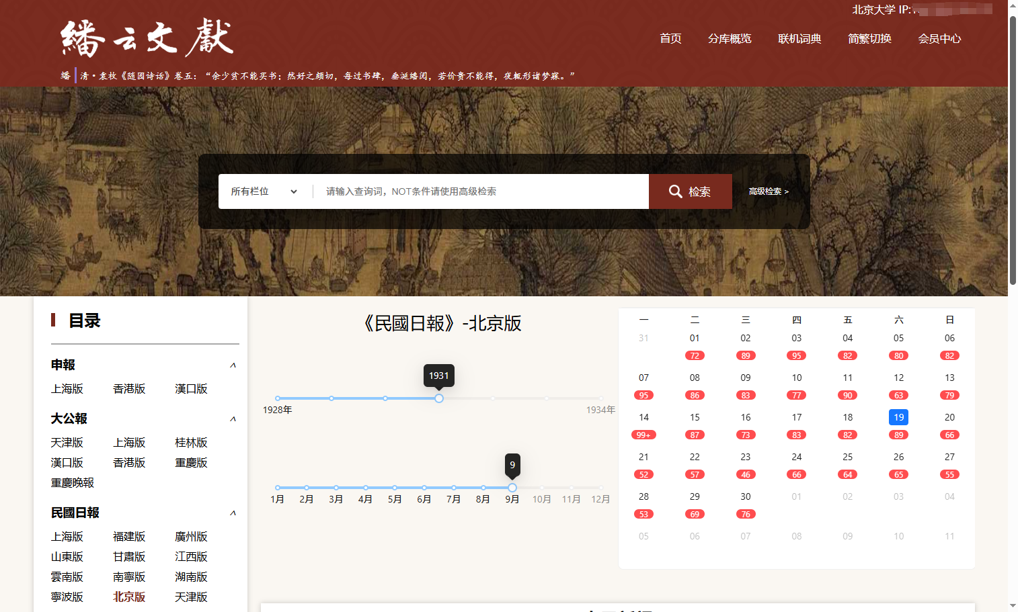Select 山東版 edition

67,557
